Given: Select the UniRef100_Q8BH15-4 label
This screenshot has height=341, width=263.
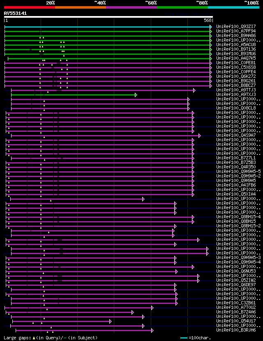Looking at the screenshot, I should 238,217.
